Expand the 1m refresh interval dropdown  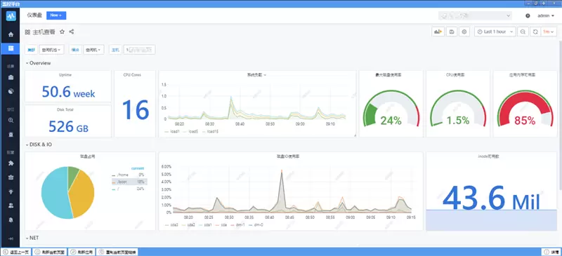[548, 32]
